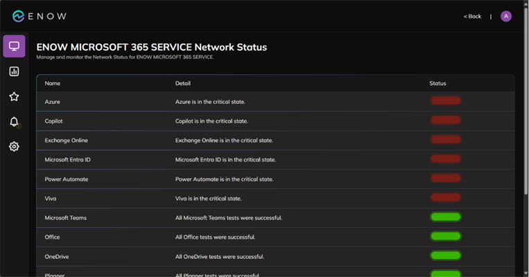Click the red status pill for Azure
This screenshot has height=277, width=529.
pos(446,100)
